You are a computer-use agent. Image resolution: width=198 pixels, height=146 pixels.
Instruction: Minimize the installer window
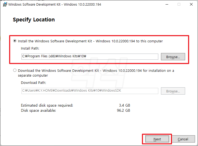tap(167, 4)
